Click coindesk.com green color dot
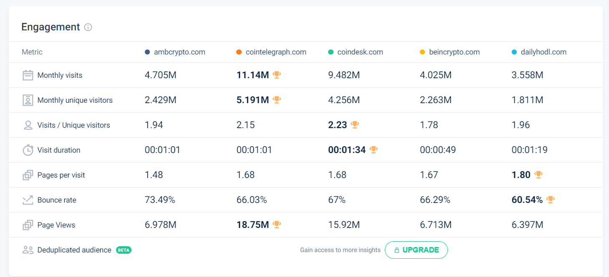 point(331,52)
